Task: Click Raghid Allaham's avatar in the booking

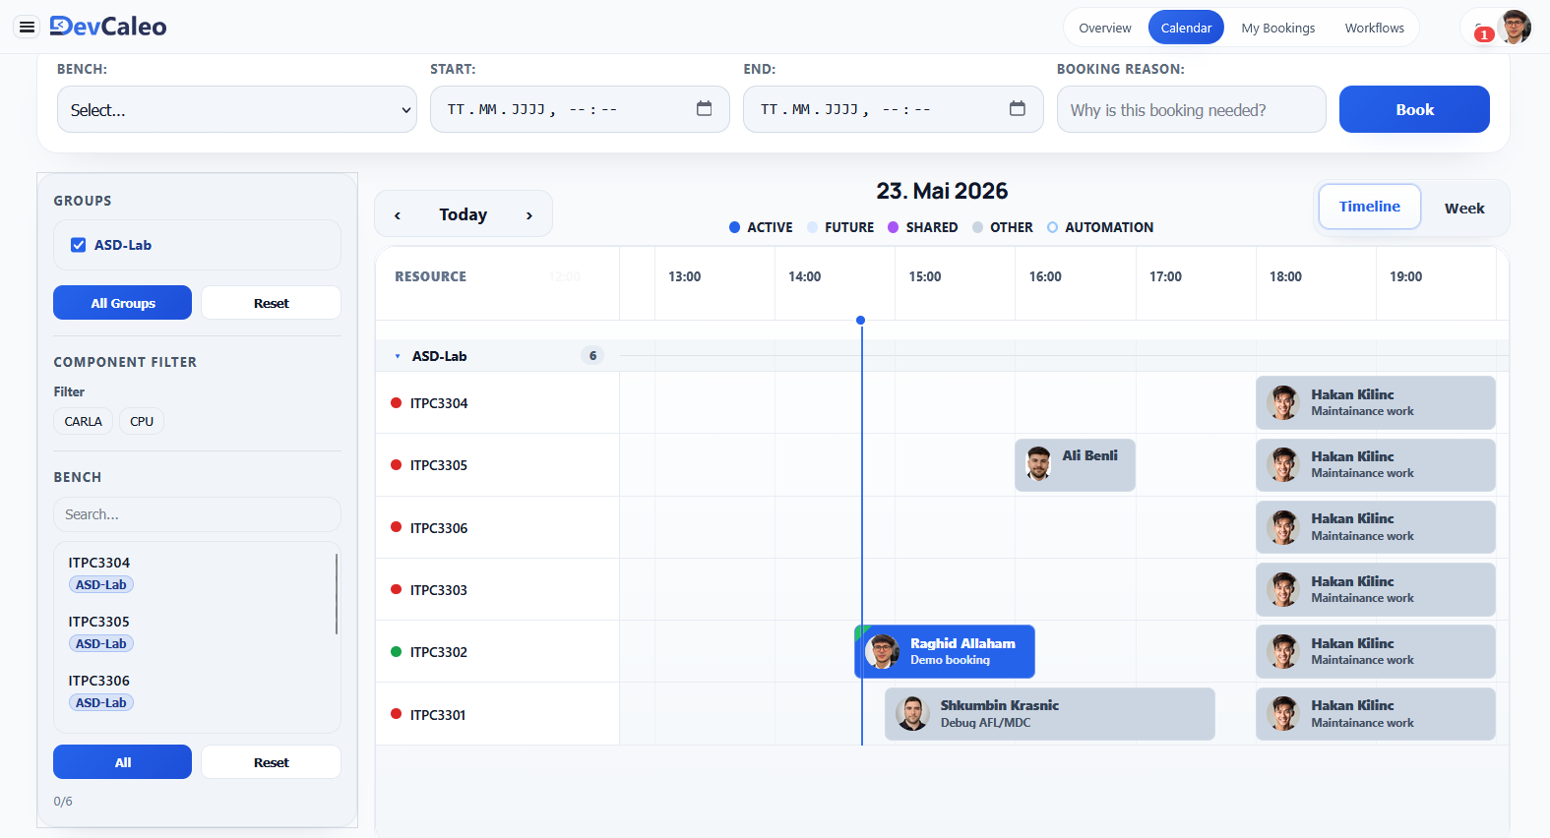Action: (x=883, y=651)
